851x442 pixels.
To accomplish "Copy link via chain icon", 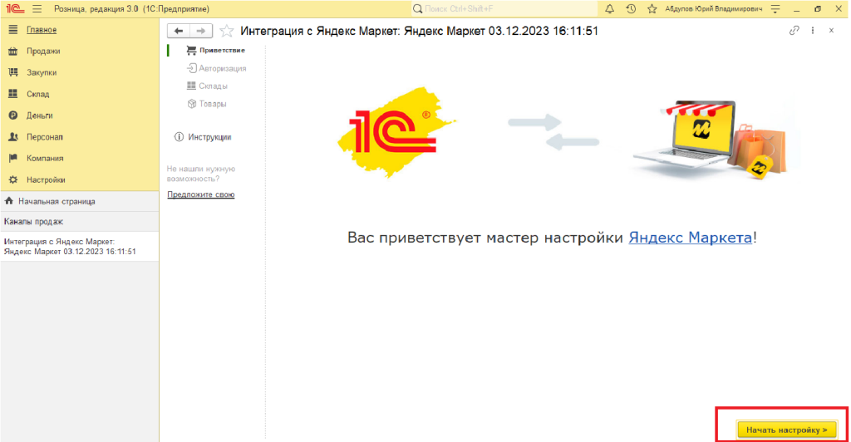I will tap(794, 31).
